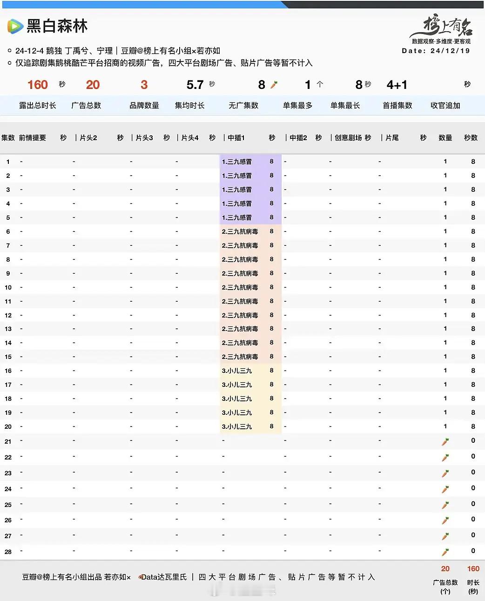Click the carrot icon in episode 25 row
485x601 pixels.
click(445, 505)
